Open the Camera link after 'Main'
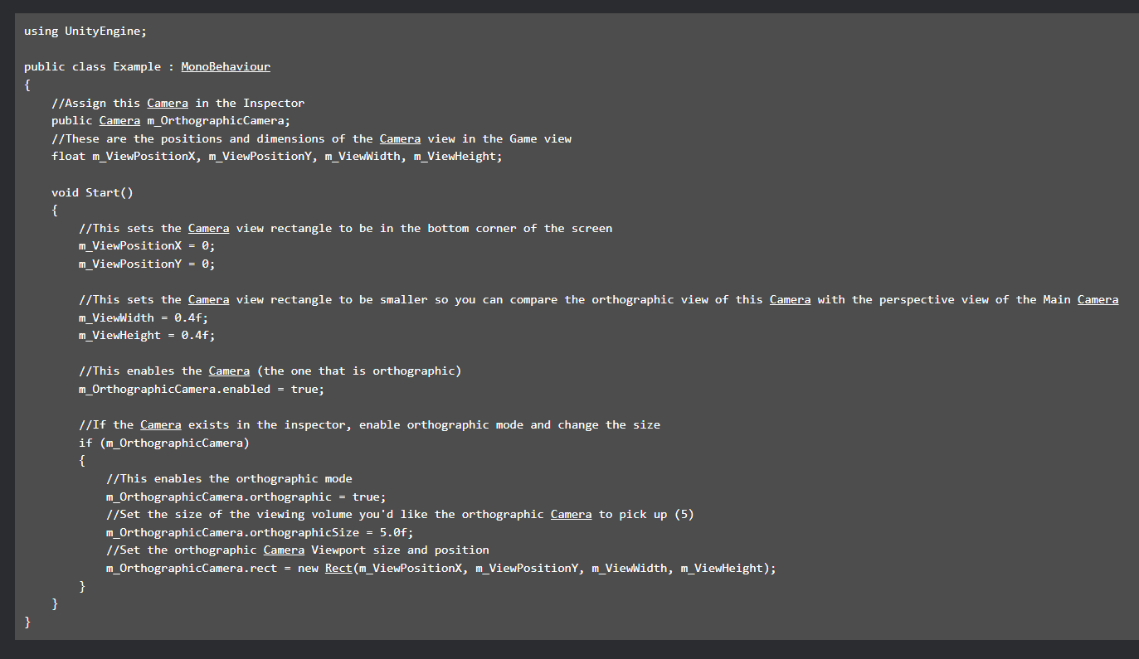 coord(1098,299)
